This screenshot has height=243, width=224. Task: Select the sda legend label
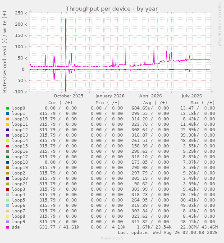[x=16, y=227]
